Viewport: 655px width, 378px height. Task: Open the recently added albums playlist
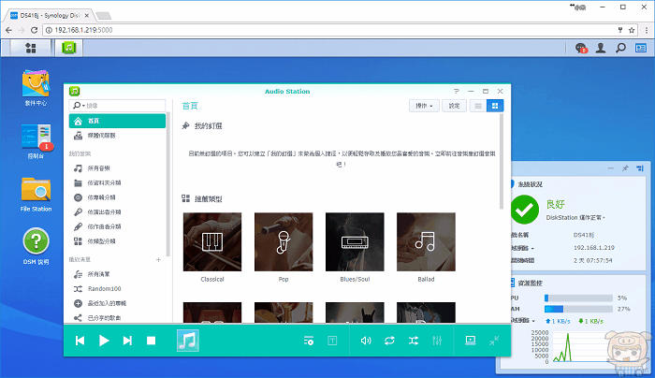[117, 304]
